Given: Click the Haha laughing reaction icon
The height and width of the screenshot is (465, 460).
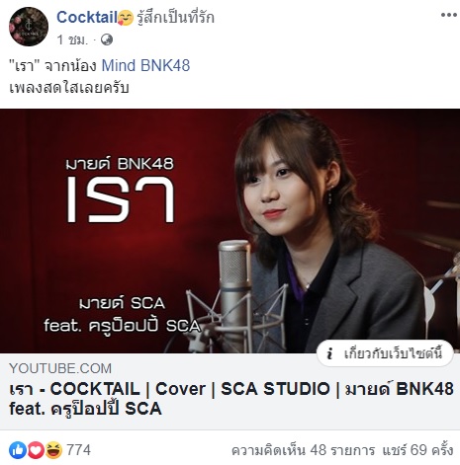Looking at the screenshot, I should click(x=53, y=450).
